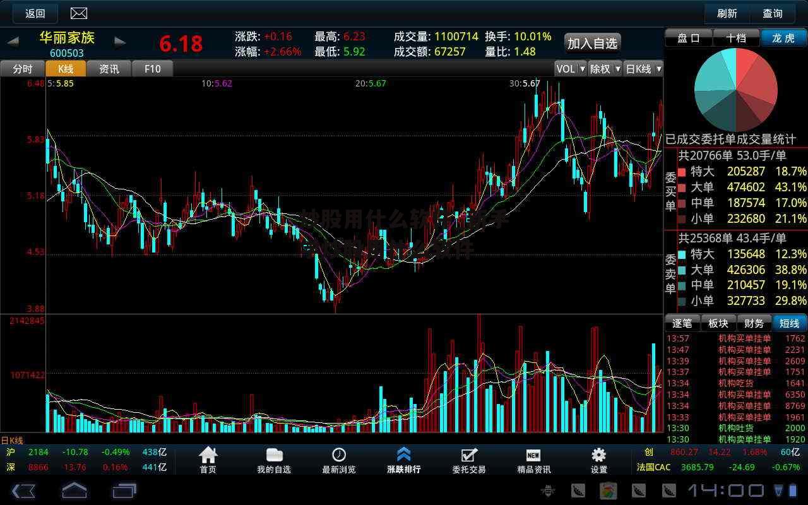808x505 pixels.
Task: Tap the Android home navigation icon
Action: pyautogui.click(x=74, y=490)
